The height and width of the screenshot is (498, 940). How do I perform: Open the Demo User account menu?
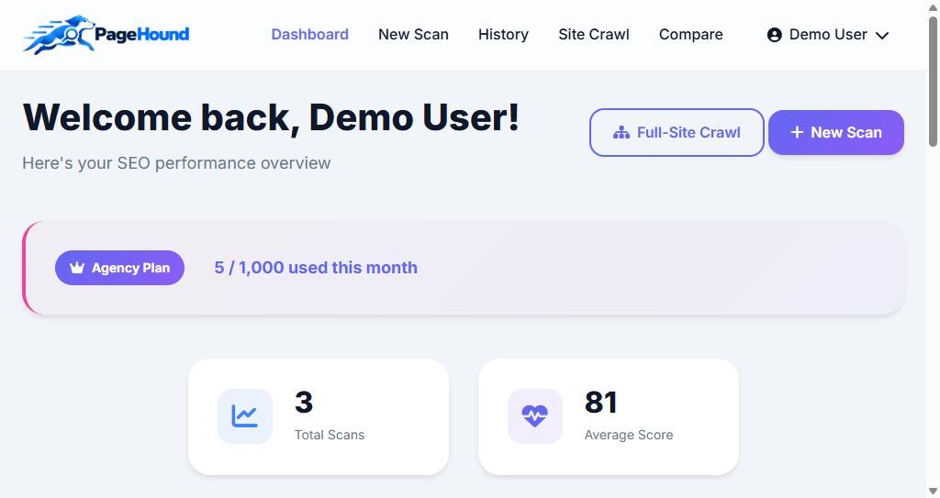[828, 35]
